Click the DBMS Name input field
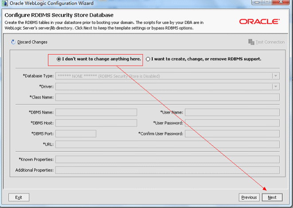Image resolution: width=293 pixels, height=208 pixels. pos(96,112)
